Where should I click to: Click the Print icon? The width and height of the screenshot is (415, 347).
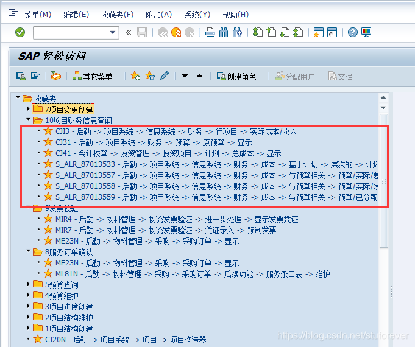(x=210, y=32)
